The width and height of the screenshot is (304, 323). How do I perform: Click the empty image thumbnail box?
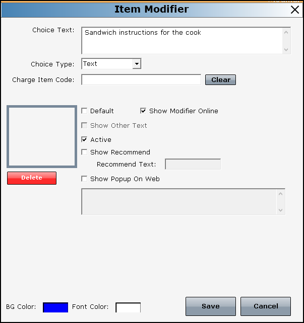pos(41,136)
